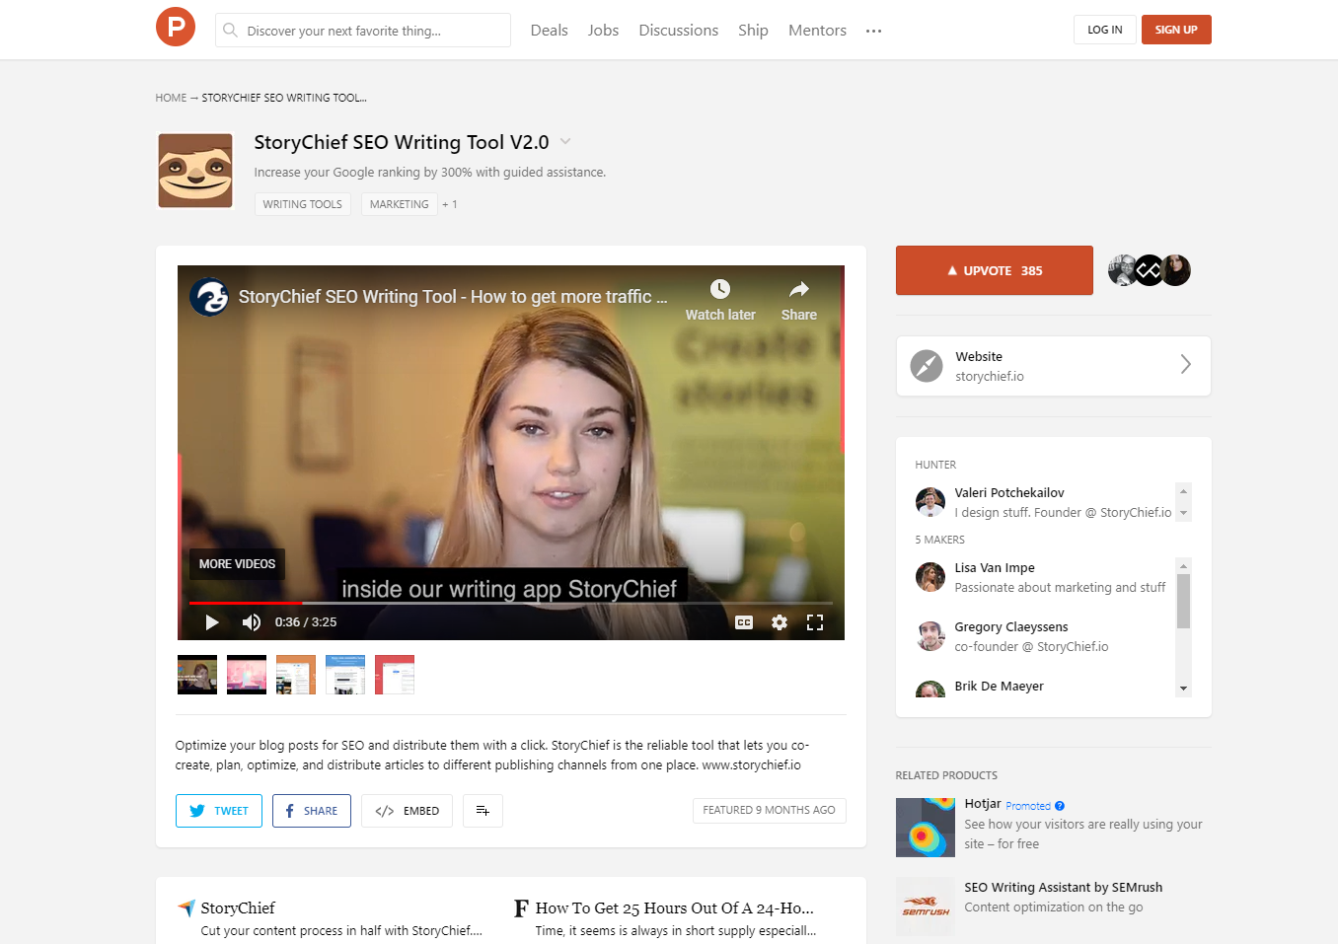
Task: Open maker Gregory Claeyssens's profile
Action: (1011, 626)
